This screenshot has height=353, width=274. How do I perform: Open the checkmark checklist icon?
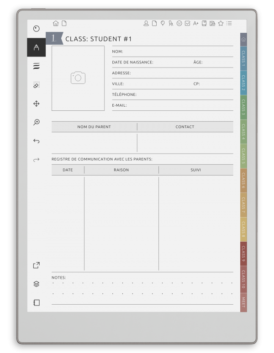[188, 23]
